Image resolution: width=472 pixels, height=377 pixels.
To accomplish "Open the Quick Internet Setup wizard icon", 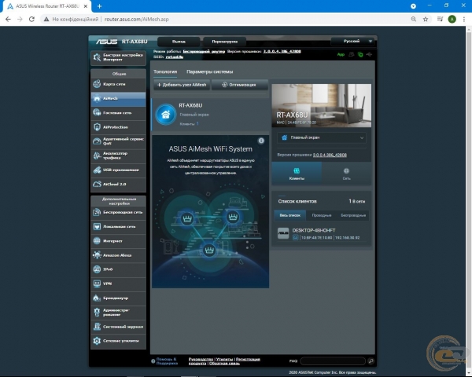I will (97, 57).
